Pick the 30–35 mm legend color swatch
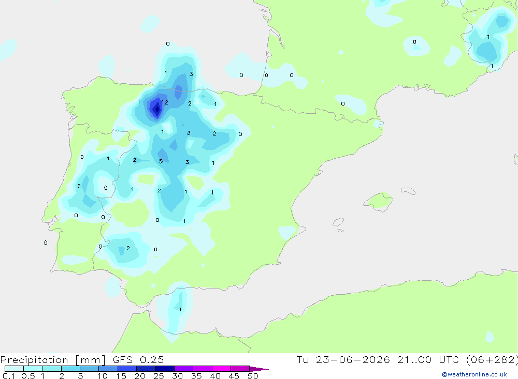 (183, 369)
